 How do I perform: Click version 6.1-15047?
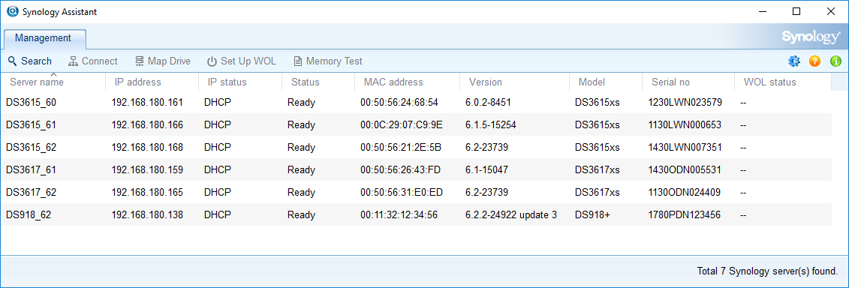[x=486, y=170]
